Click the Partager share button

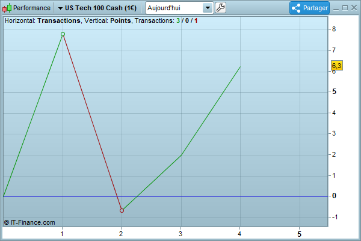click(x=309, y=8)
